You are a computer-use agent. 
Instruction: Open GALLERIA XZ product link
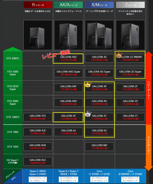tap(99, 58)
